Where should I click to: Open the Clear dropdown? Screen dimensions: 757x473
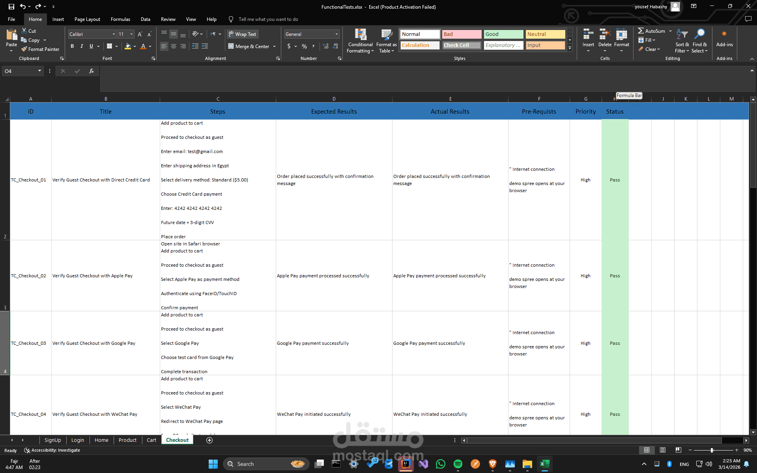click(x=649, y=49)
